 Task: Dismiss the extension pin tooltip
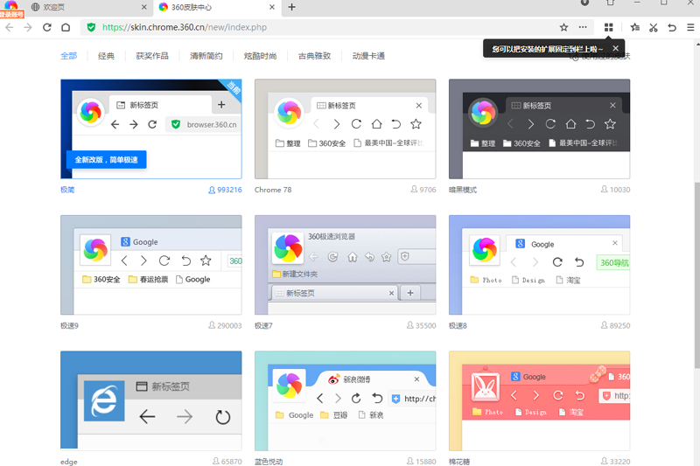tap(616, 48)
